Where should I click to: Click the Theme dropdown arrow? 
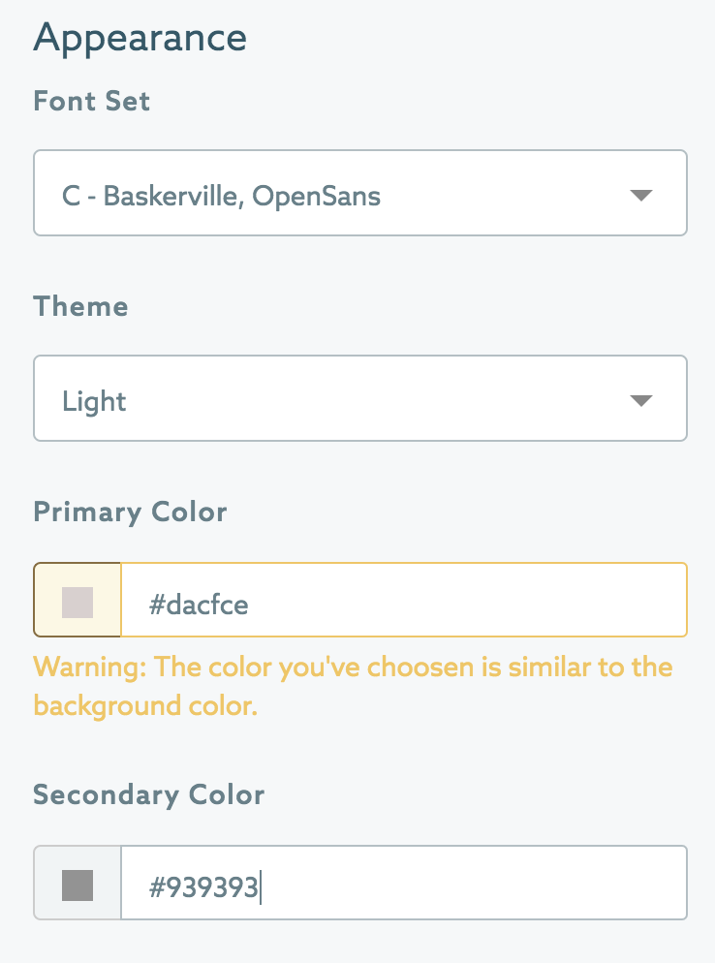(640, 400)
